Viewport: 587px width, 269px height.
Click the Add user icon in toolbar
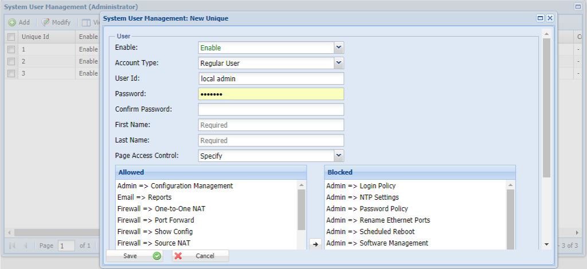click(12, 22)
